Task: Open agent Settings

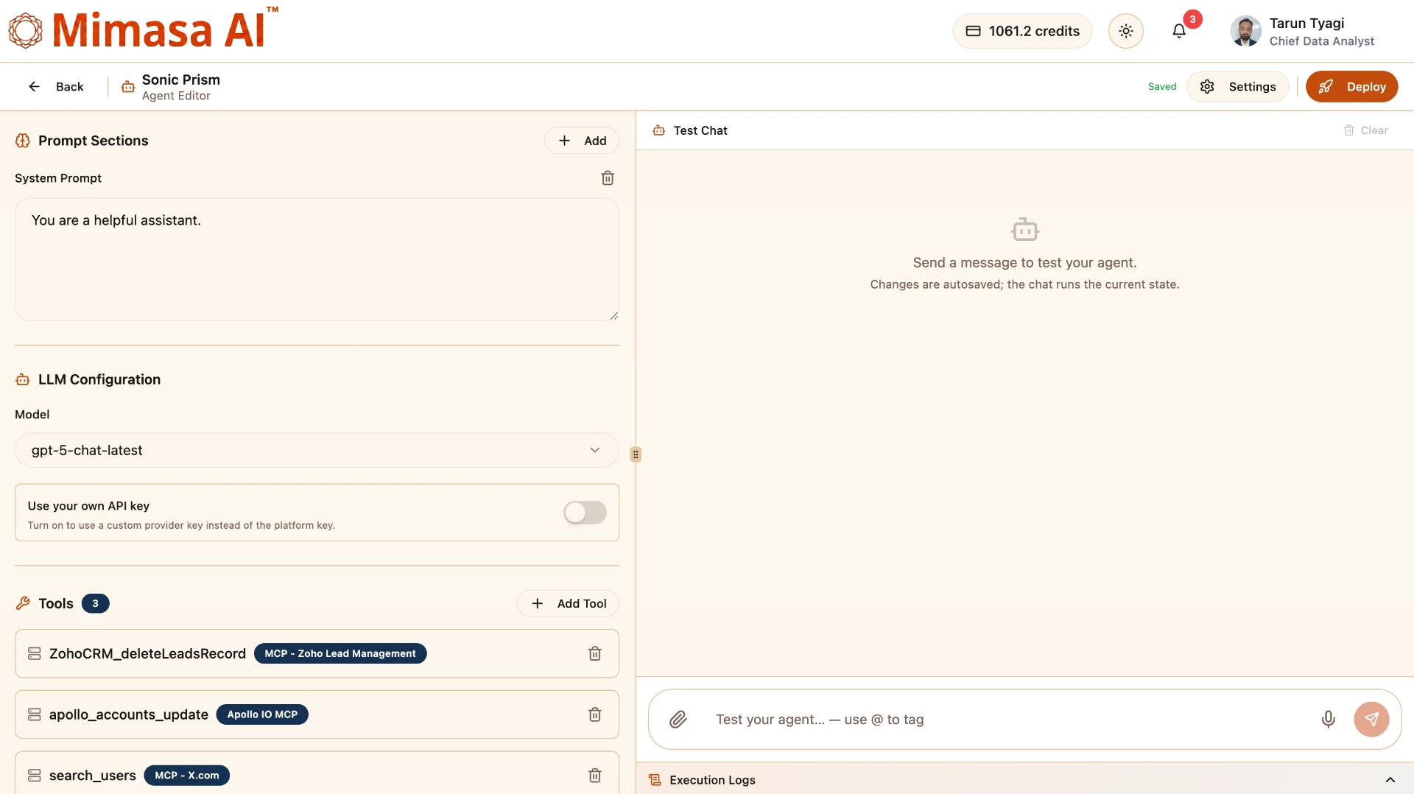Action: click(x=1237, y=87)
